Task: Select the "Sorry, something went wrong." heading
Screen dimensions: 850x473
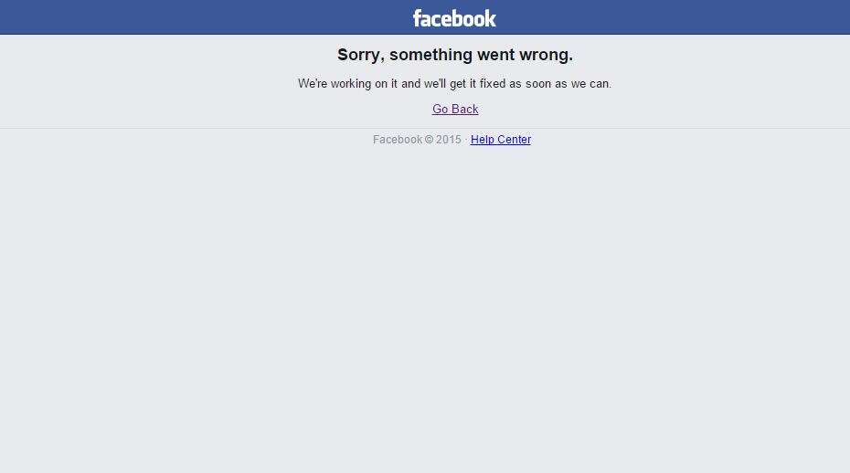Action: click(x=455, y=55)
